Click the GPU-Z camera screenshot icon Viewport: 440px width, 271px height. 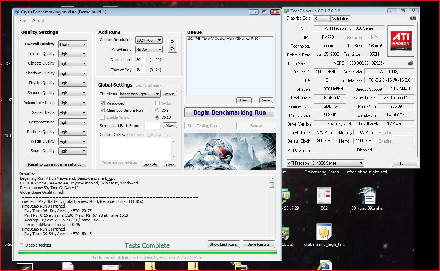[x=413, y=18]
